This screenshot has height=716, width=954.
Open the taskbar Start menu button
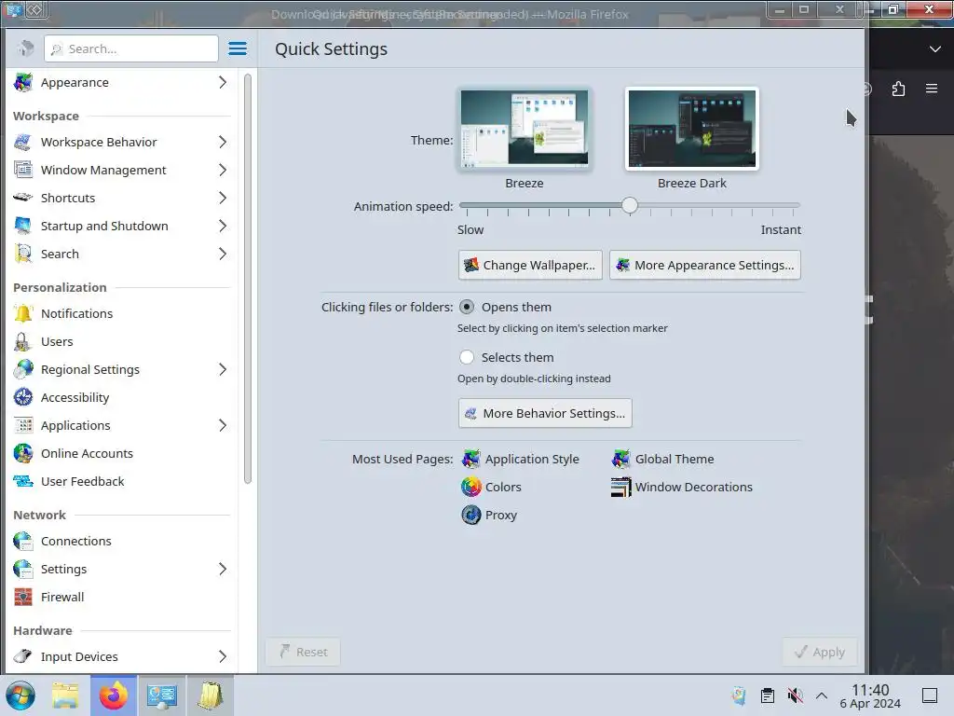tap(20, 695)
